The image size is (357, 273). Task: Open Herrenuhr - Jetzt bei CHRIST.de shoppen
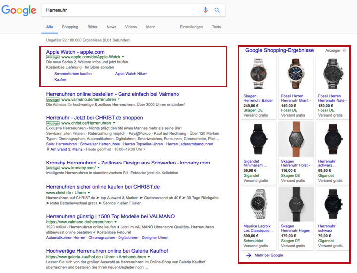[95, 118]
